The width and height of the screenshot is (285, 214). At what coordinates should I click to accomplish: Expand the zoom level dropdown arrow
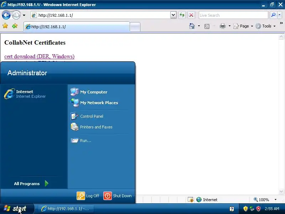[275, 200]
